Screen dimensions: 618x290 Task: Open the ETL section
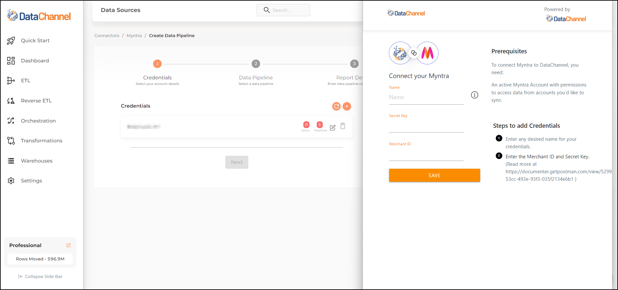26,81
